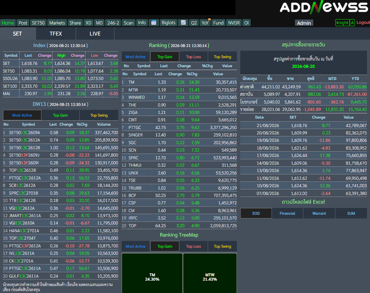
Task: Click the ADDNEWSS logo
Action: tap(324, 7)
